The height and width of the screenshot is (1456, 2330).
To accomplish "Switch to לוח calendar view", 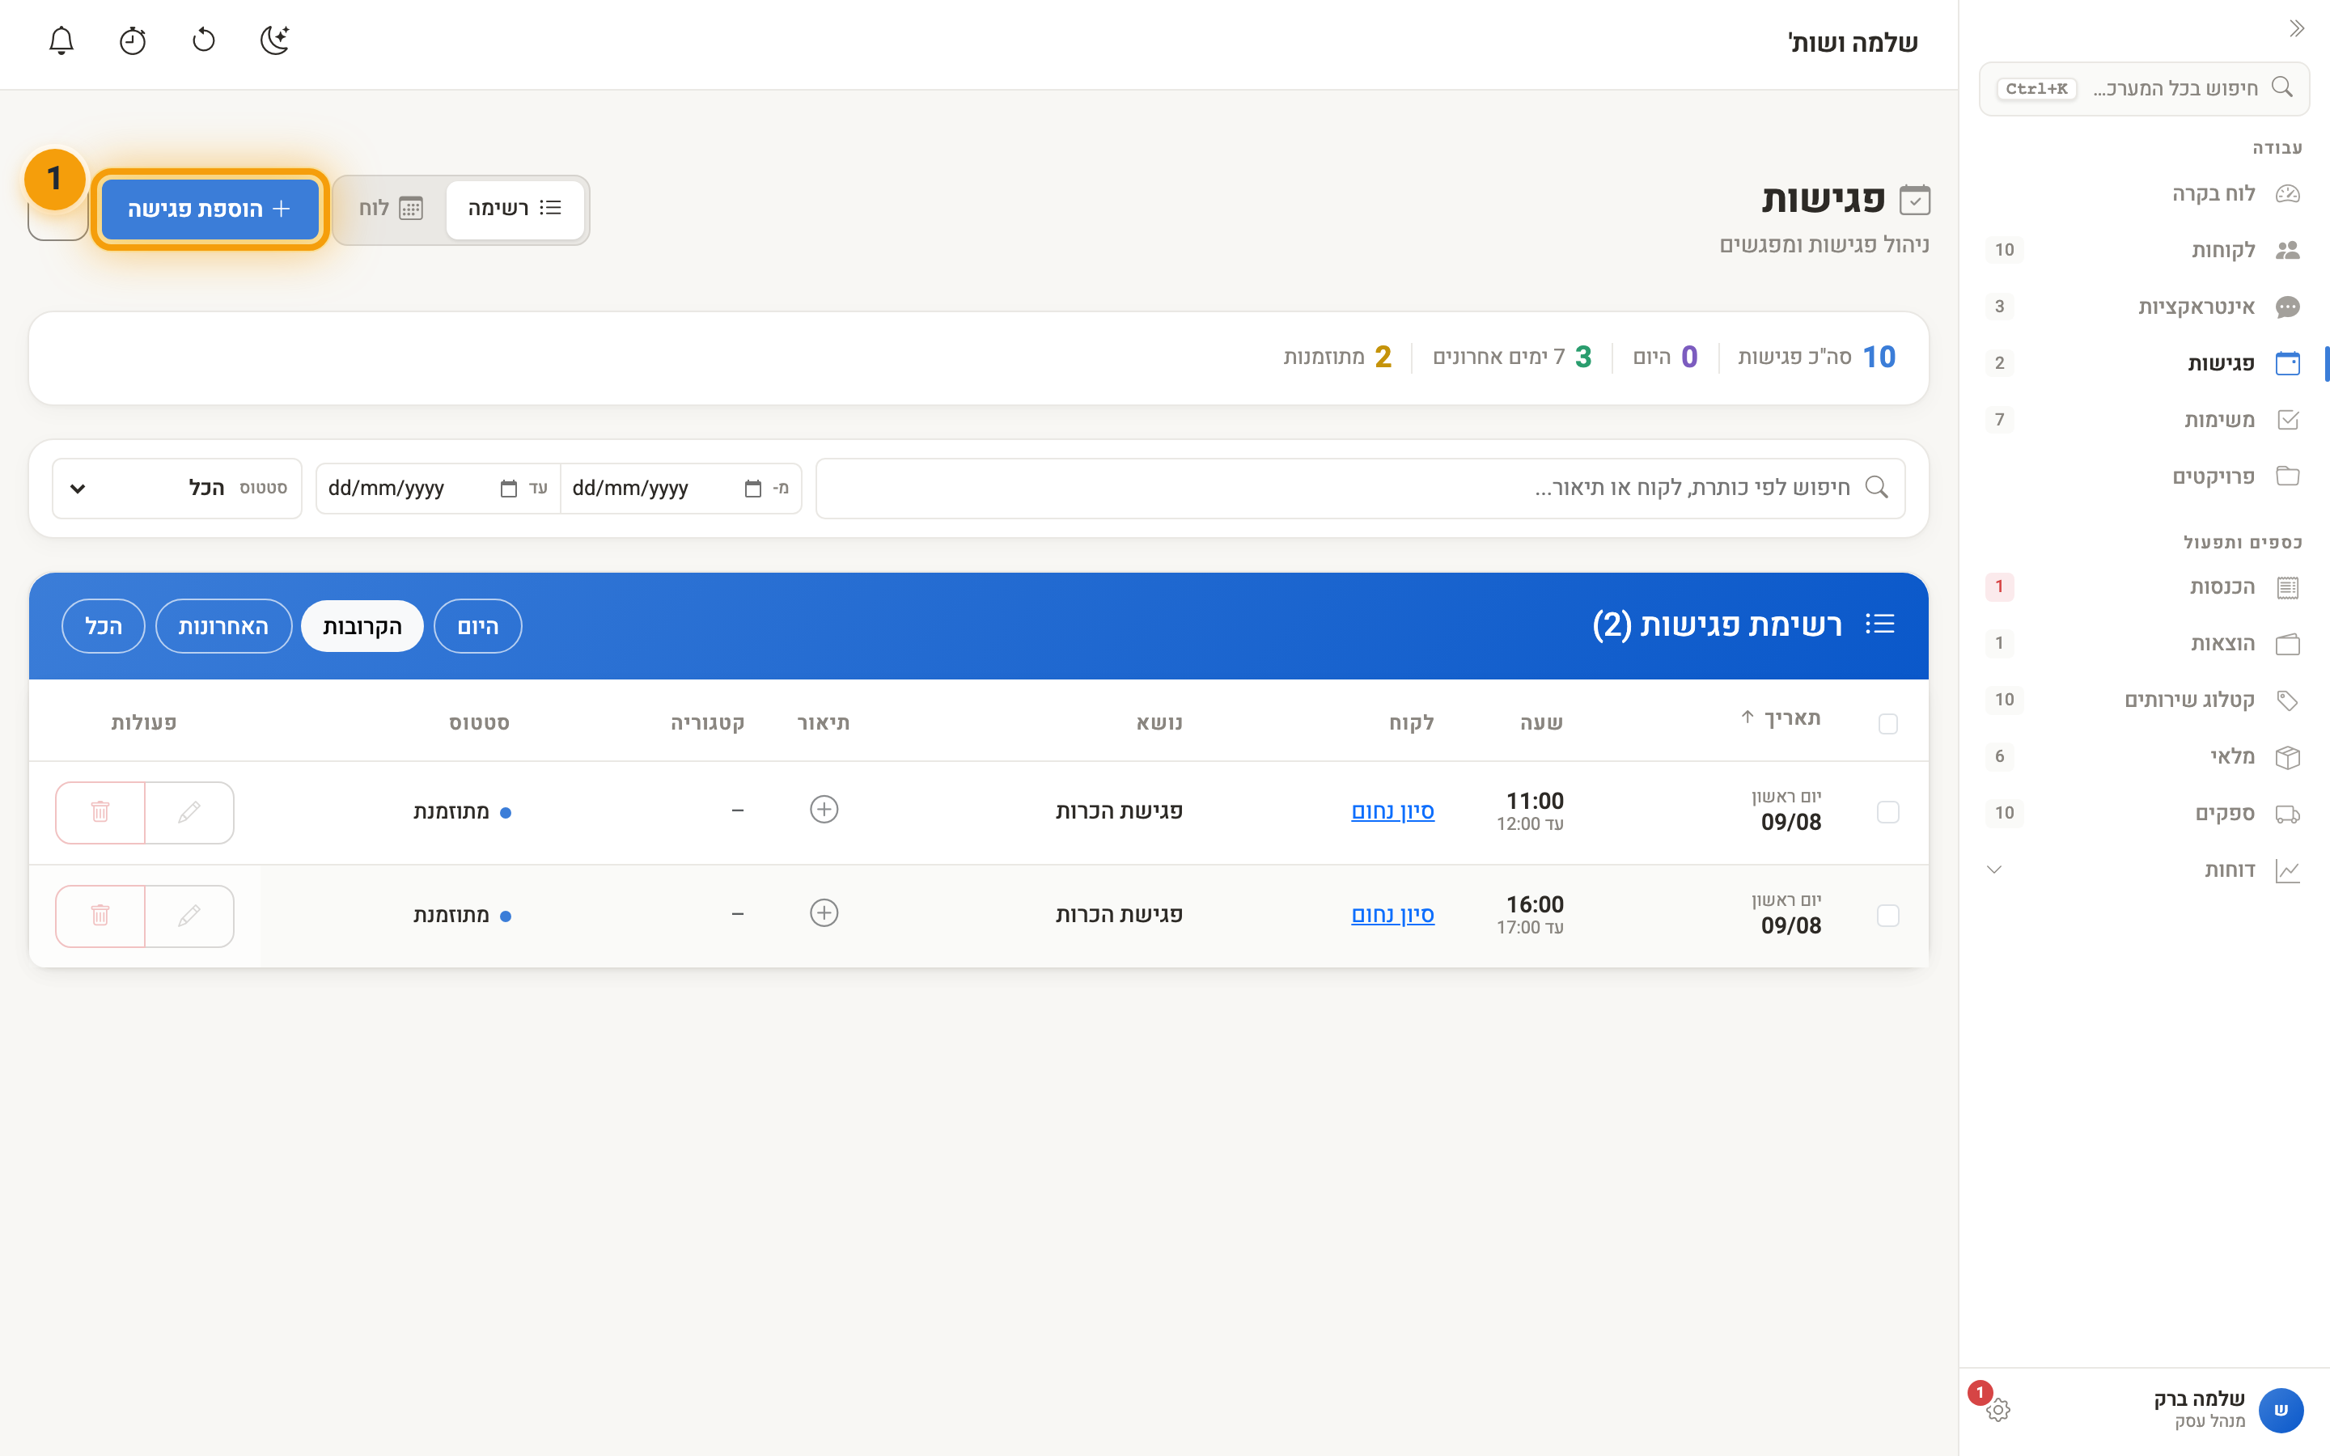I will coord(391,208).
